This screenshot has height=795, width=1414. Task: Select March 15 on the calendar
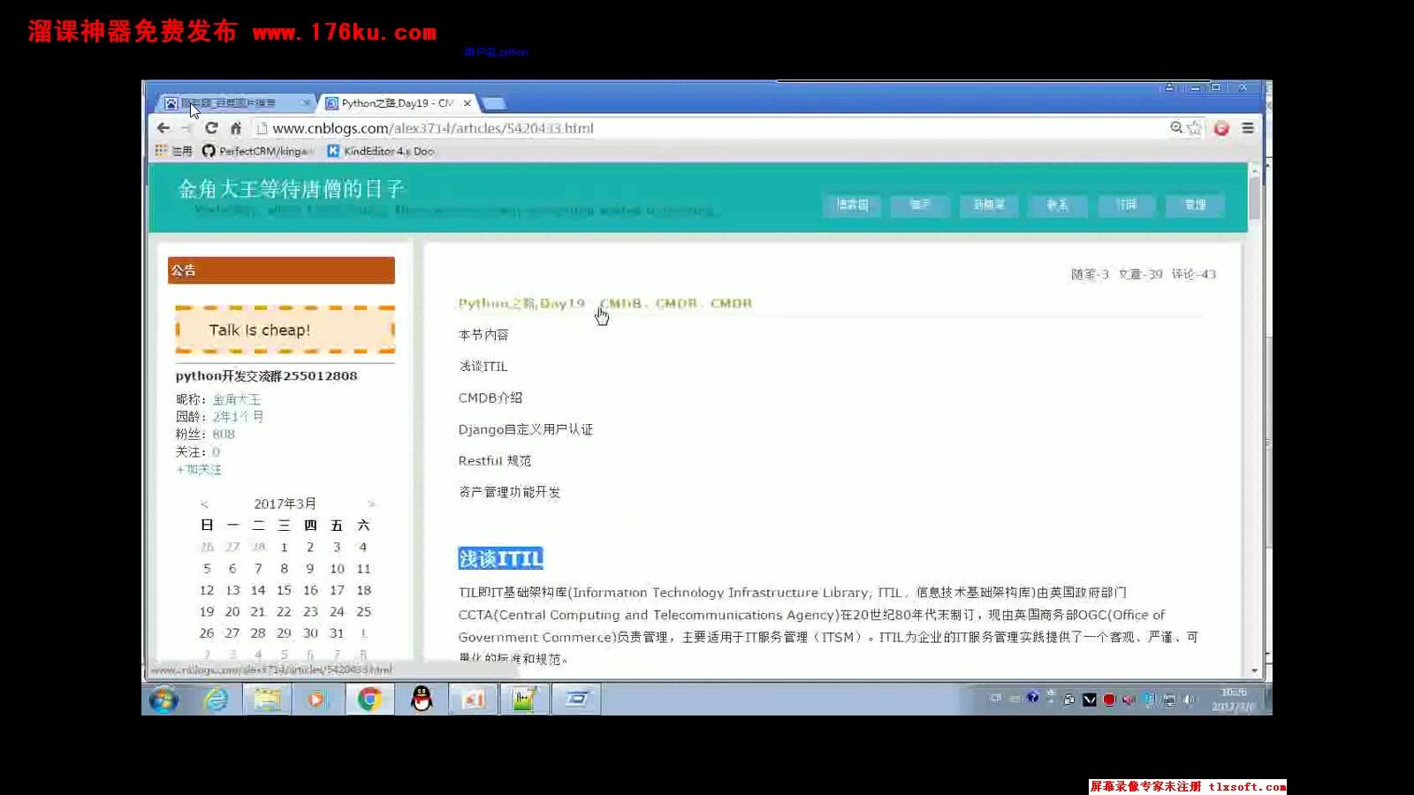pyautogui.click(x=284, y=590)
